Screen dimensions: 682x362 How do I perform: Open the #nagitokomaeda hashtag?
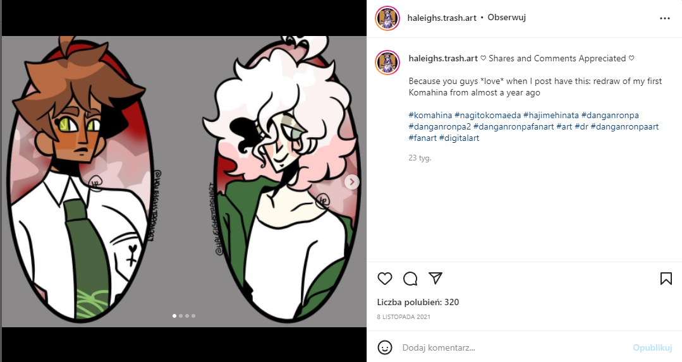click(x=487, y=115)
